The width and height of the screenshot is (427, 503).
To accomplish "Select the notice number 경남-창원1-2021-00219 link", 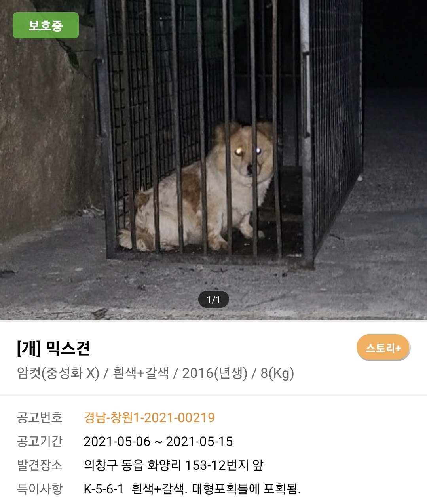I will pyautogui.click(x=149, y=417).
